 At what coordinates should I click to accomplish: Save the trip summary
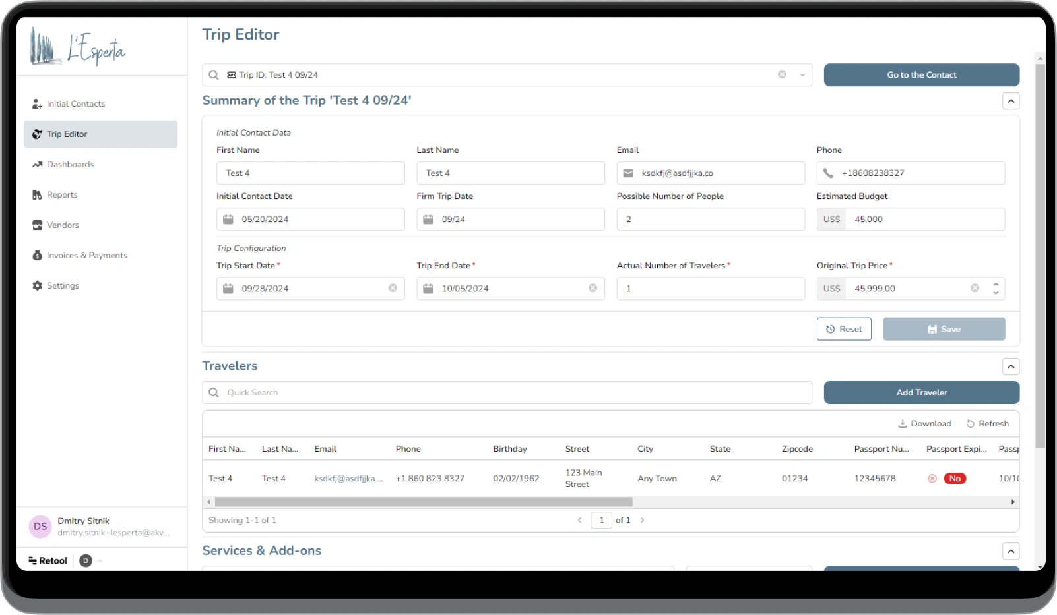(x=944, y=330)
